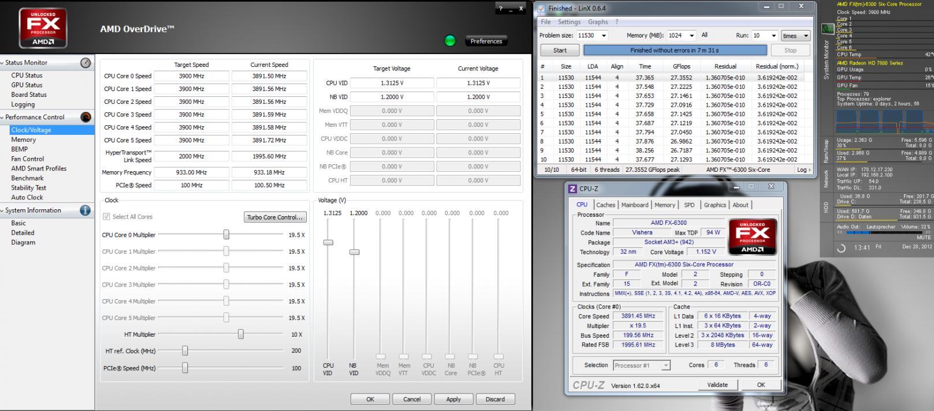
Task: Switch to the CPU-Z Graphics tab
Action: pyautogui.click(x=715, y=205)
